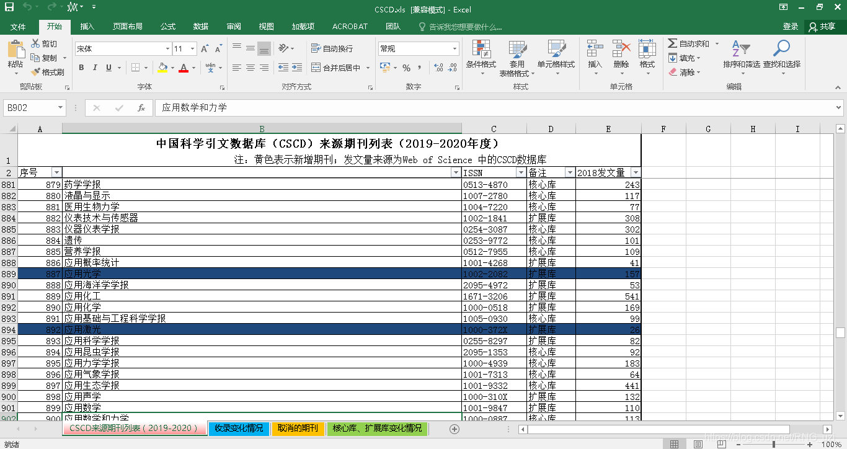
Task: Open filter dropdown for 2018发文量 column
Action: pyautogui.click(x=635, y=172)
